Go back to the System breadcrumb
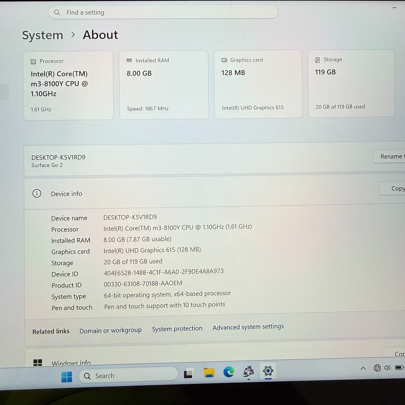This screenshot has width=405, height=405. coord(43,35)
